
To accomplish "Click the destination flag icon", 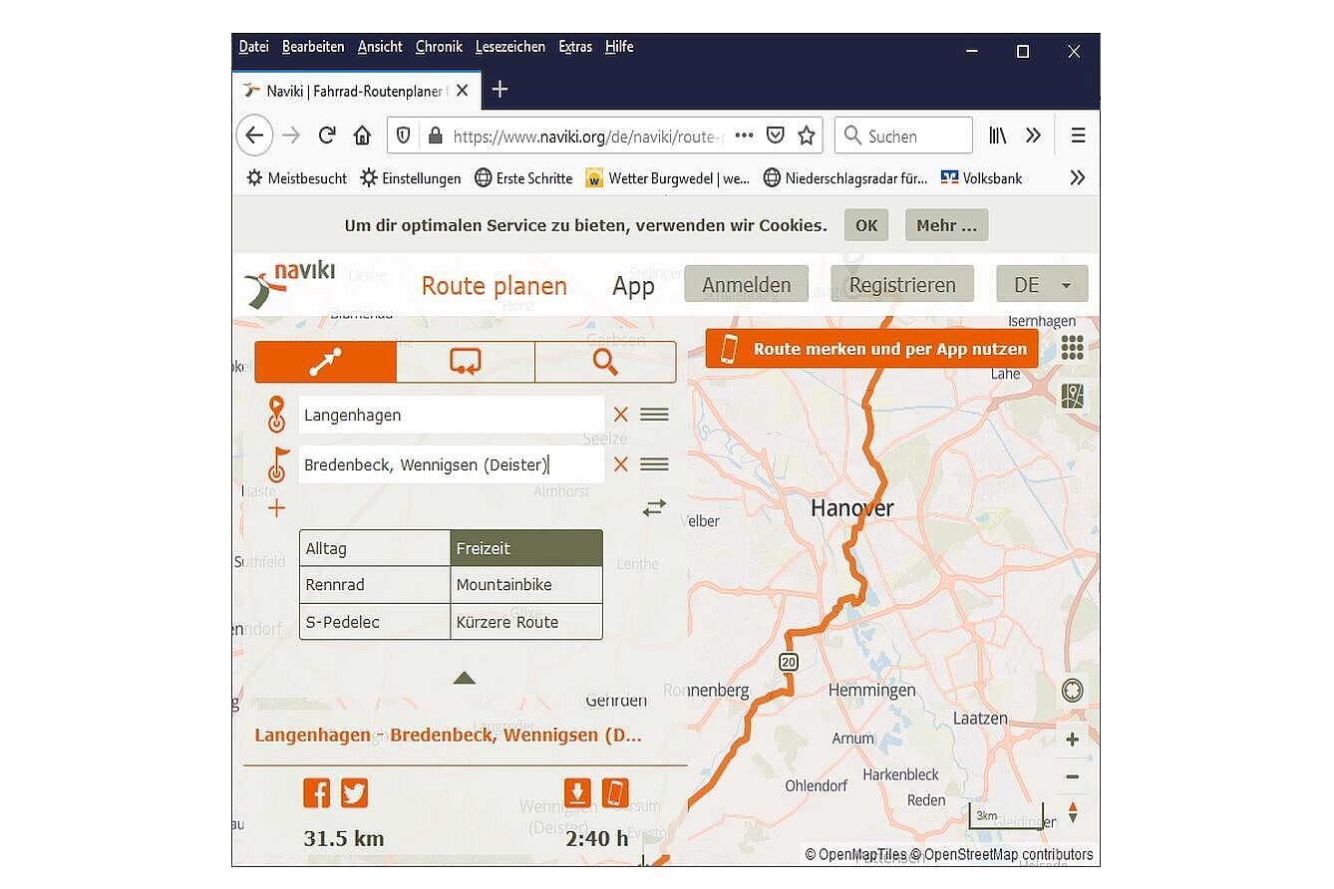I will pos(278,464).
